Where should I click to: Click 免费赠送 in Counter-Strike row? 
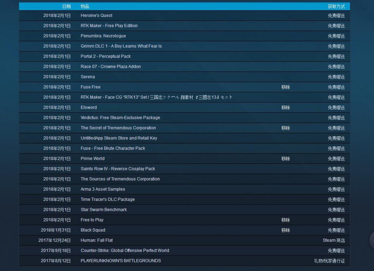(336, 251)
